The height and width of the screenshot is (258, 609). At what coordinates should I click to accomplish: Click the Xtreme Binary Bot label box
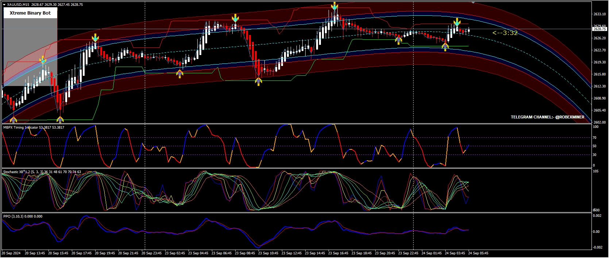30,13
